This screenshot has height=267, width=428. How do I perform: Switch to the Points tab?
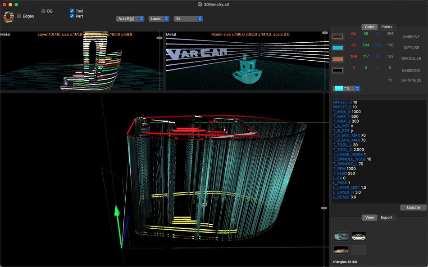point(387,27)
